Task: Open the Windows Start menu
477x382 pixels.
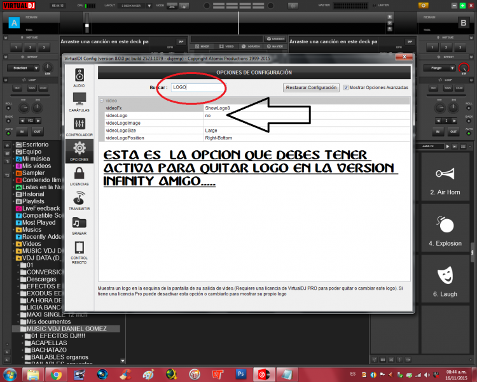Action: pyautogui.click(x=10, y=375)
